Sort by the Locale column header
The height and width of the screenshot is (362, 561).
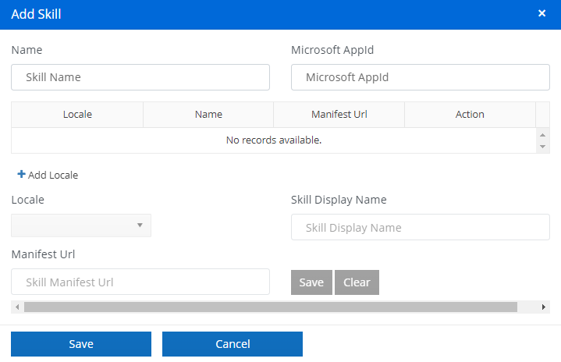coord(77,114)
